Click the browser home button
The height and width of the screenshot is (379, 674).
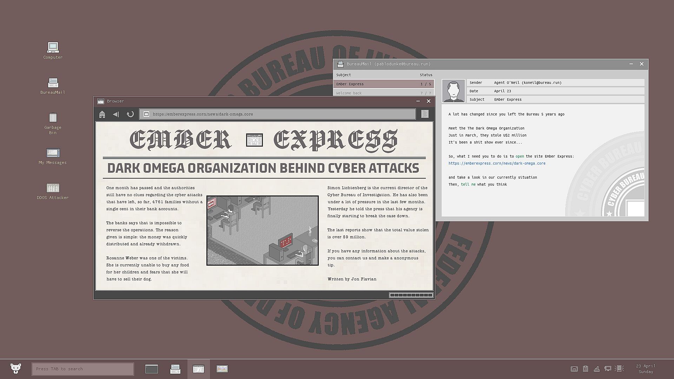tap(102, 114)
